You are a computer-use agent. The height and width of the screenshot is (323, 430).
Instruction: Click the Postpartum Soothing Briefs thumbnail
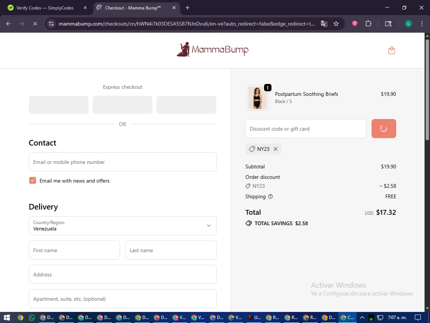pyautogui.click(x=257, y=98)
